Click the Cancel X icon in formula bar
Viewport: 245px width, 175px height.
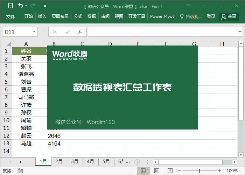[x=55, y=32]
